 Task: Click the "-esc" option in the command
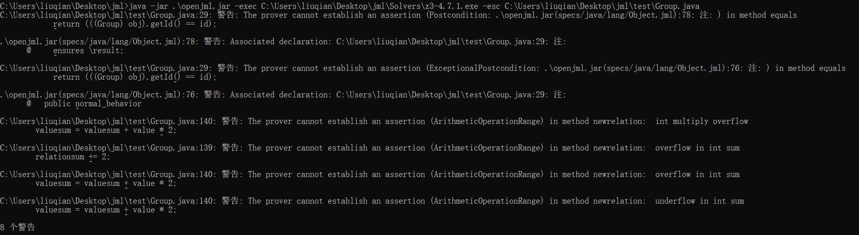491,6
